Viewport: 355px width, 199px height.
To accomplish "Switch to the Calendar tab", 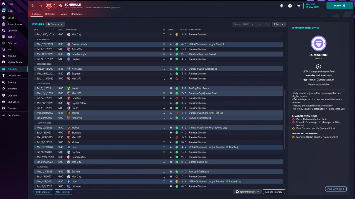I will 50,14.
